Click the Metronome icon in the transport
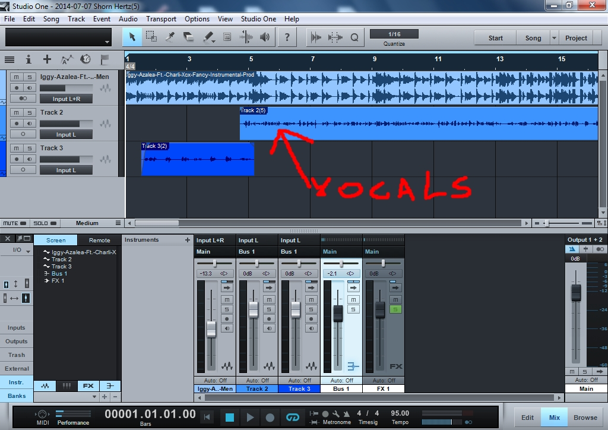608x430 pixels. (x=346, y=414)
